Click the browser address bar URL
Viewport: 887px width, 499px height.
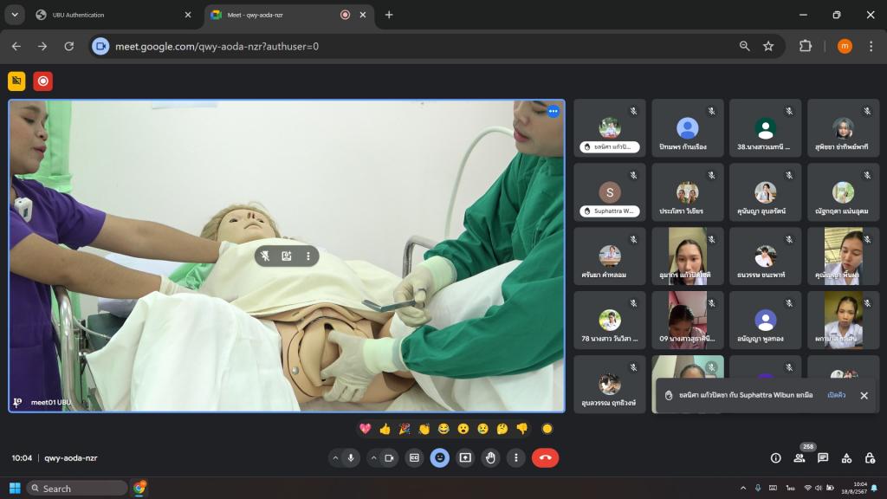pyautogui.click(x=217, y=46)
